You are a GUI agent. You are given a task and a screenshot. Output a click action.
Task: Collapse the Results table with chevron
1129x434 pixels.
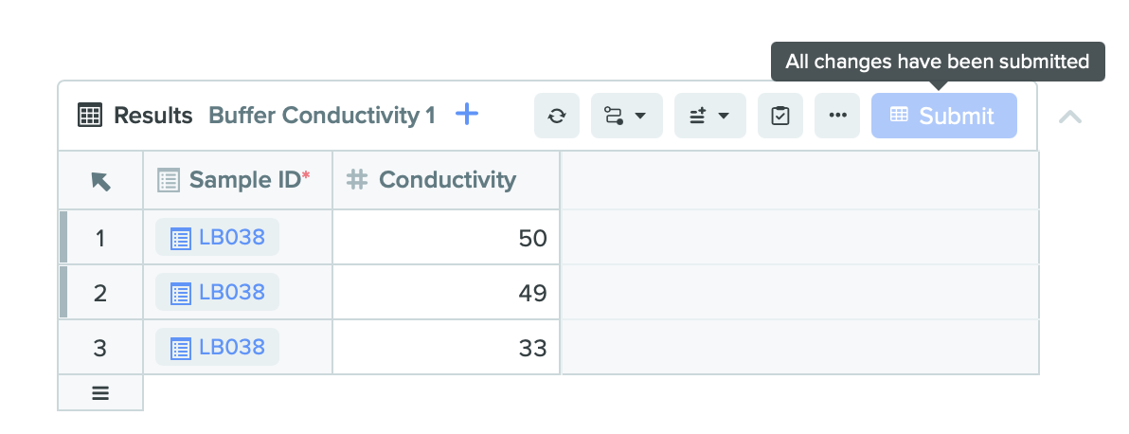pos(1069,117)
